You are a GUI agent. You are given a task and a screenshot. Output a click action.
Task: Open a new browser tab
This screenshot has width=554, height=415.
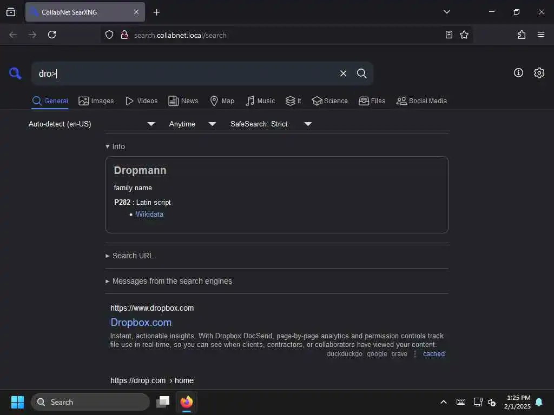coord(156,12)
